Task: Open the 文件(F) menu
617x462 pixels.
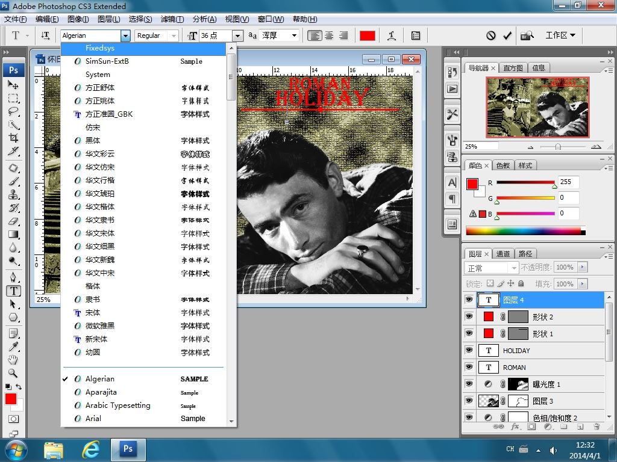Action: 15,19
